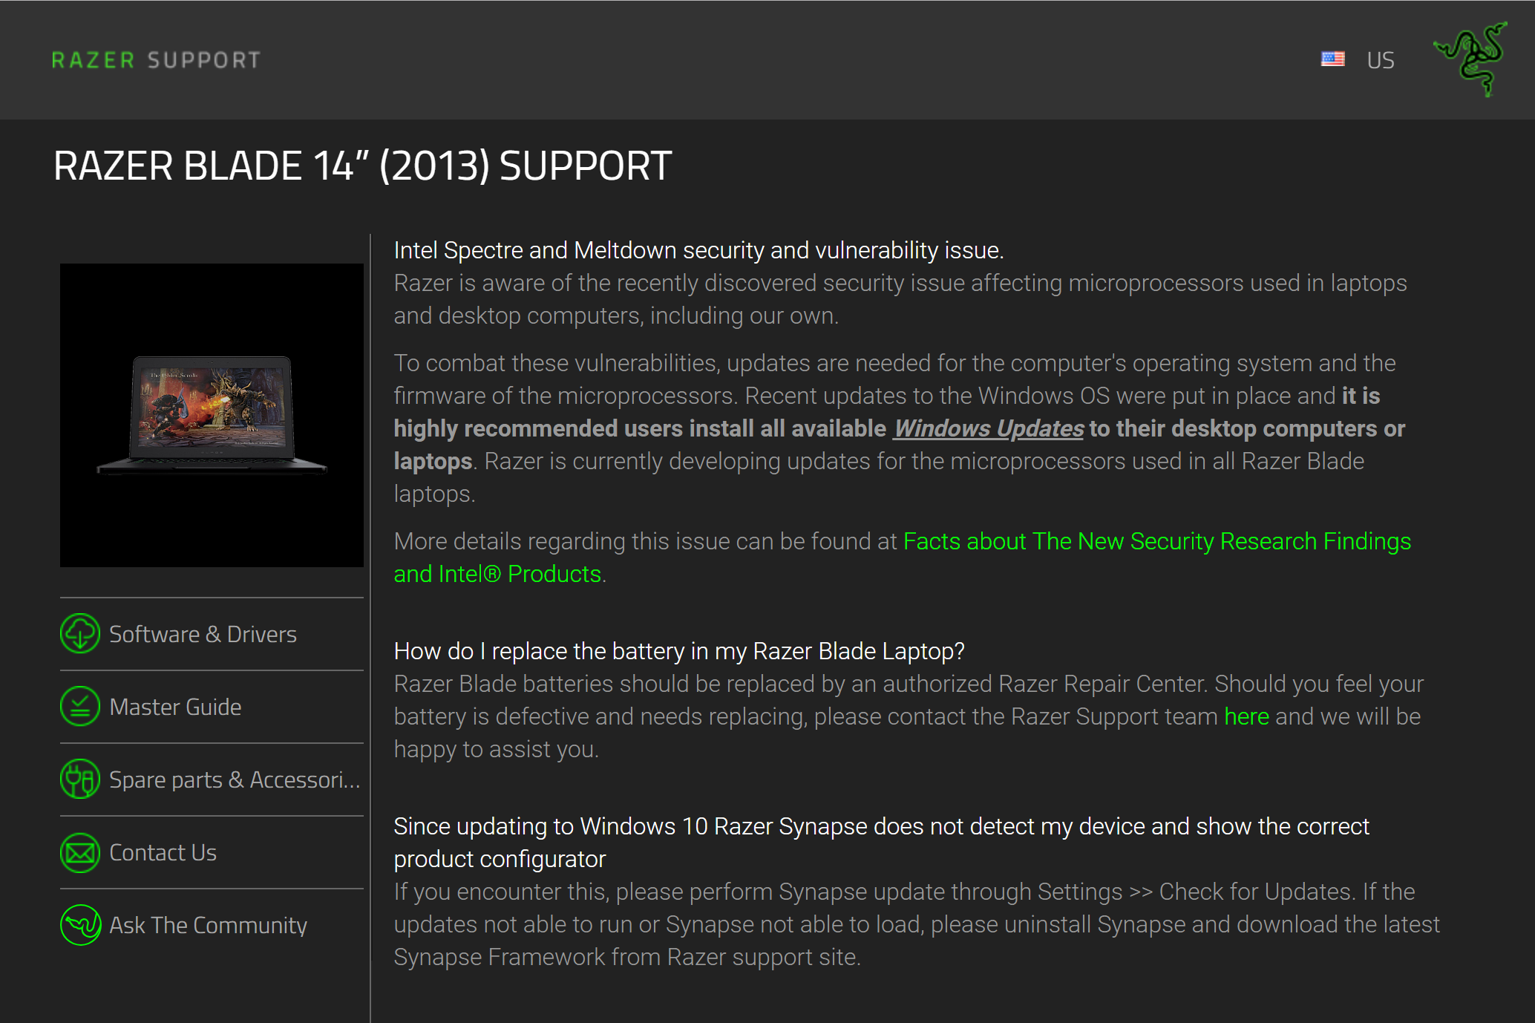The width and height of the screenshot is (1535, 1023).
Task: Click the battery replacement question heading
Action: 679,651
